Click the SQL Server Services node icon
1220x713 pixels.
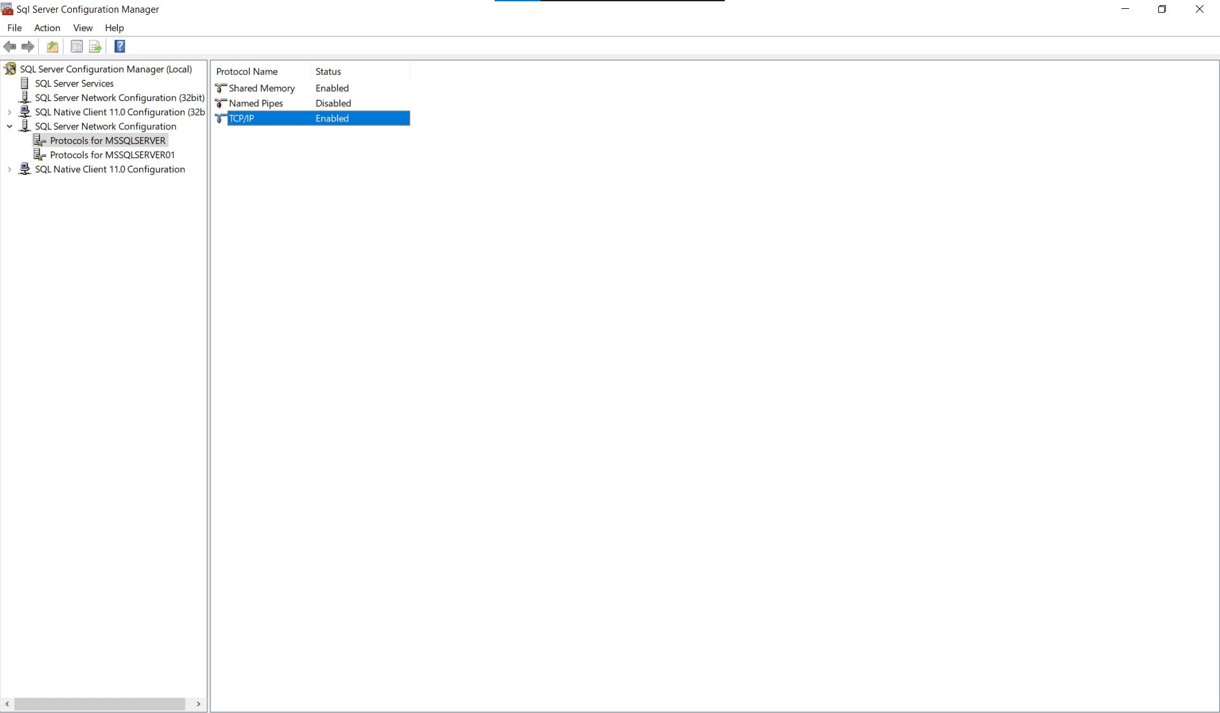coord(25,83)
